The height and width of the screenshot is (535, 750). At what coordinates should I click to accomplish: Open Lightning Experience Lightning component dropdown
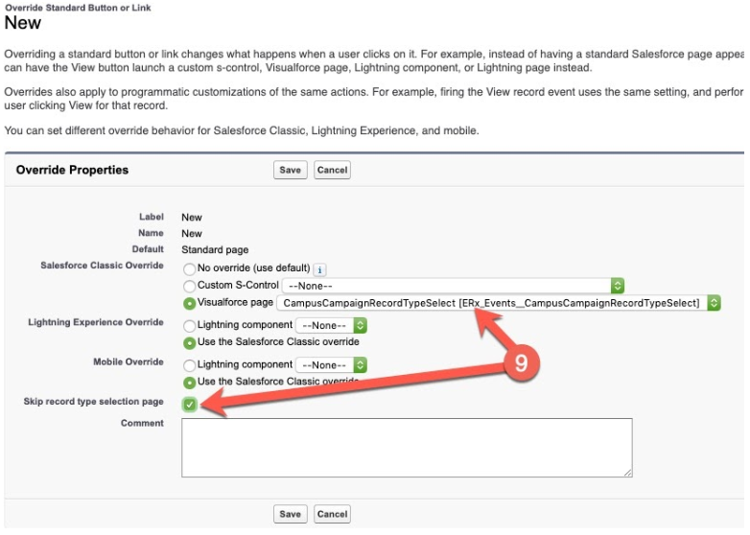331,326
